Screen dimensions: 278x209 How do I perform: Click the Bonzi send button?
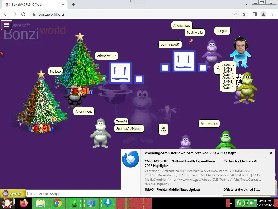pyautogui.click(x=13, y=193)
